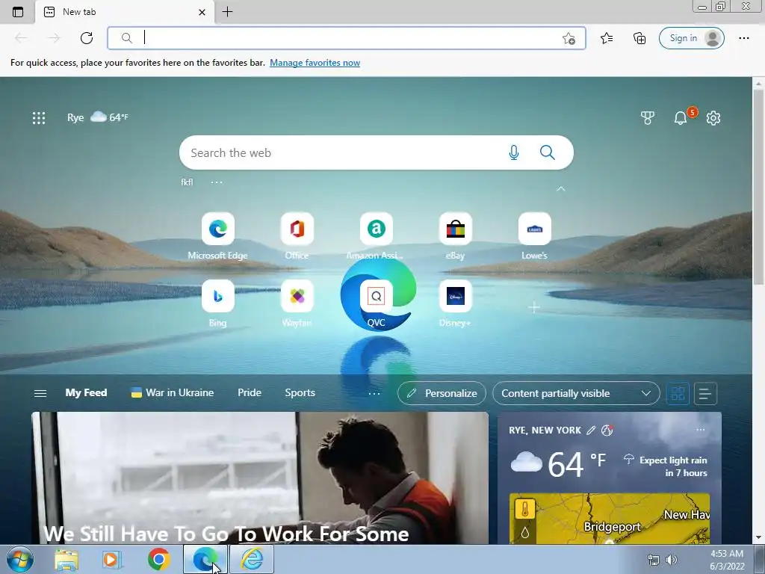Switch feed to grid layout view
This screenshot has height=574, width=765.
tap(678, 393)
